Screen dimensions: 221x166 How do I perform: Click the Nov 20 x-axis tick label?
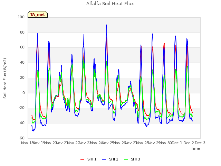coord(50,143)
